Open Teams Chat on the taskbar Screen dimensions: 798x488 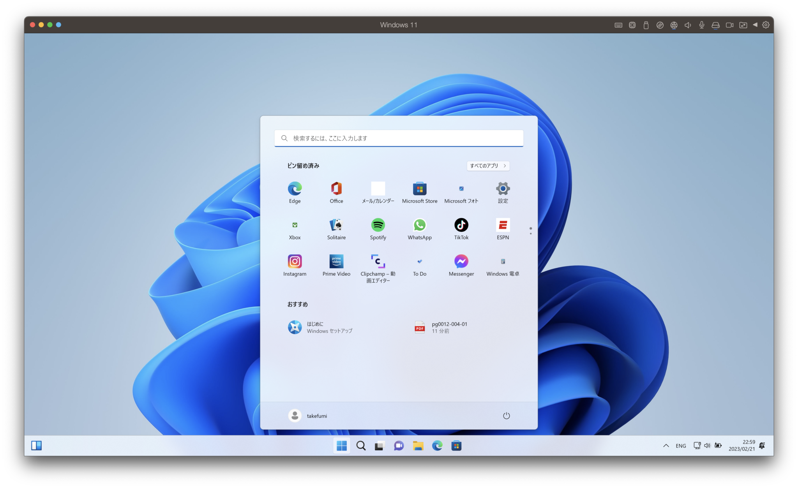pyautogui.click(x=399, y=446)
